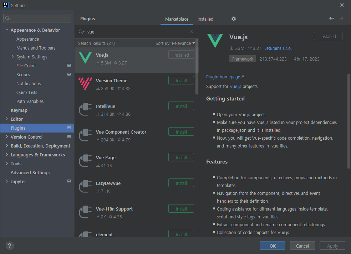
Task: Click the IntelliVue plug icon
Action: click(85, 109)
